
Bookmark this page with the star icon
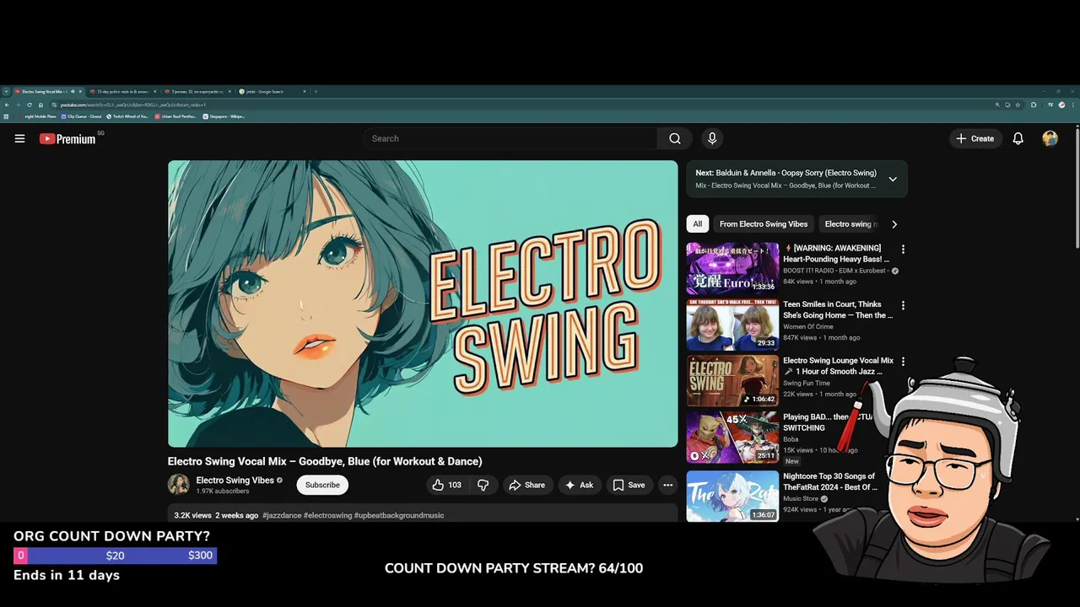(x=1018, y=105)
